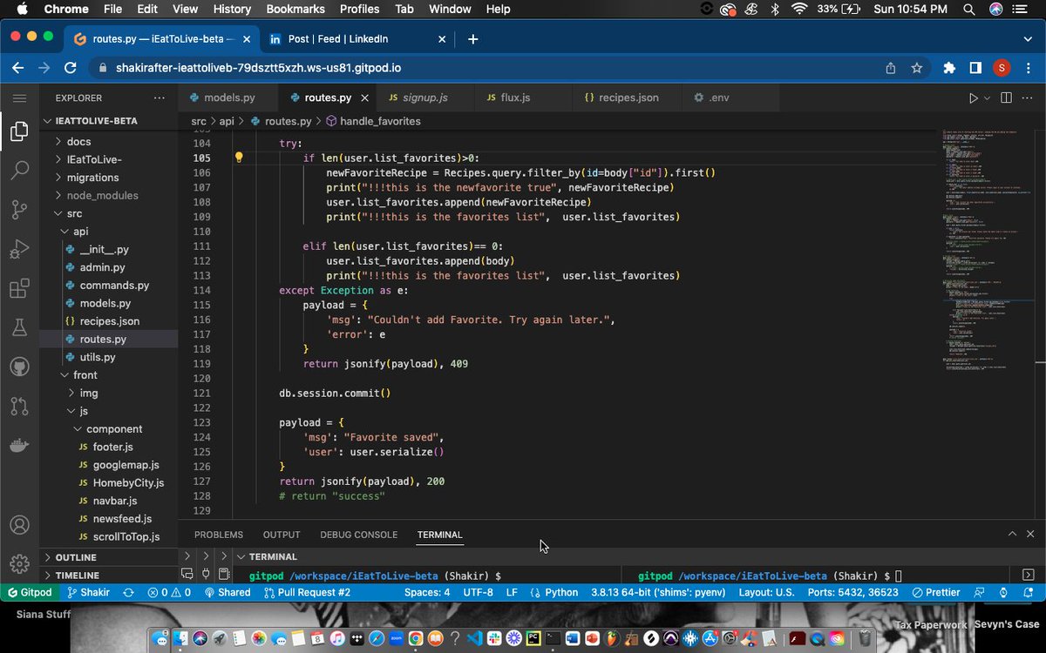Click Pull Request #2 in status bar
This screenshot has height=653, width=1046.
pyautogui.click(x=307, y=592)
